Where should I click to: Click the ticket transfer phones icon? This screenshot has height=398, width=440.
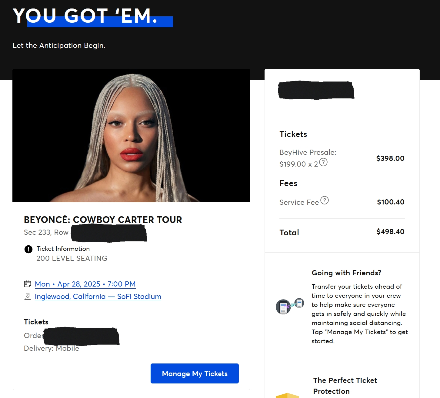[290, 306]
